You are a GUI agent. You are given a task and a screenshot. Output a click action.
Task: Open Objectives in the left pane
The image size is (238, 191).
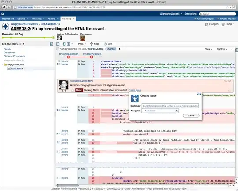coord(9,53)
